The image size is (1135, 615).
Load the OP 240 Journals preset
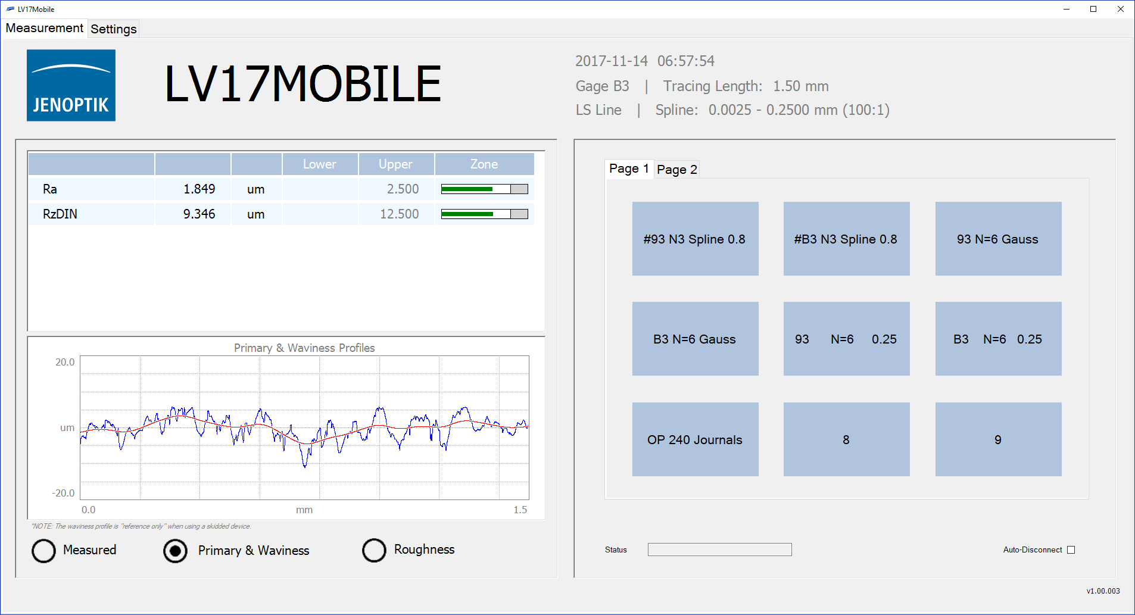(x=695, y=439)
